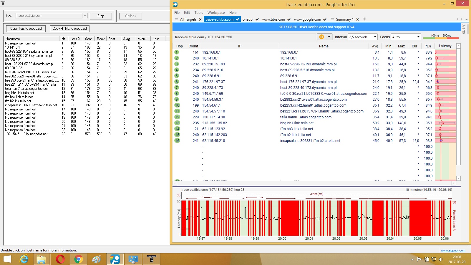Select the hop 13 green circle icon
The width and height of the screenshot is (471, 265).
(177, 123)
